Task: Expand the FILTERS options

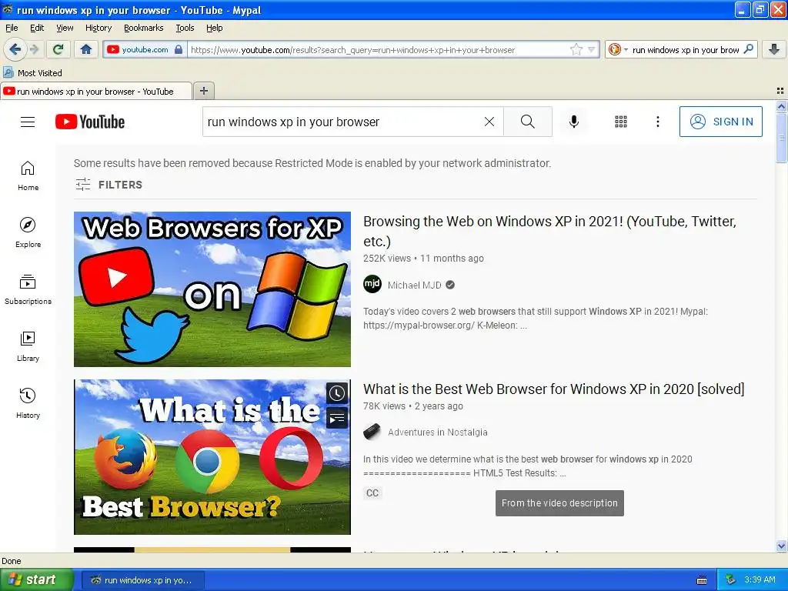Action: (x=109, y=185)
